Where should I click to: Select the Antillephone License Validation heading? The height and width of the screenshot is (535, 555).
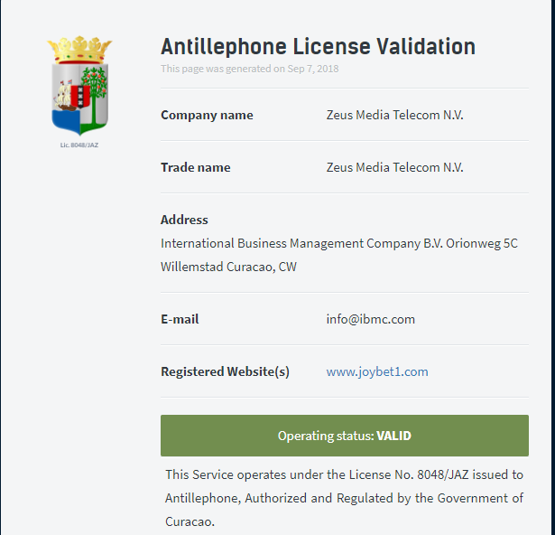pyautogui.click(x=318, y=46)
